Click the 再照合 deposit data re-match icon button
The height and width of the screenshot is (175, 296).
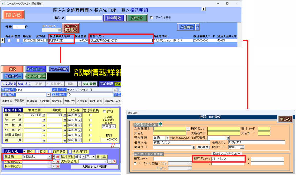[x=71, y=28]
